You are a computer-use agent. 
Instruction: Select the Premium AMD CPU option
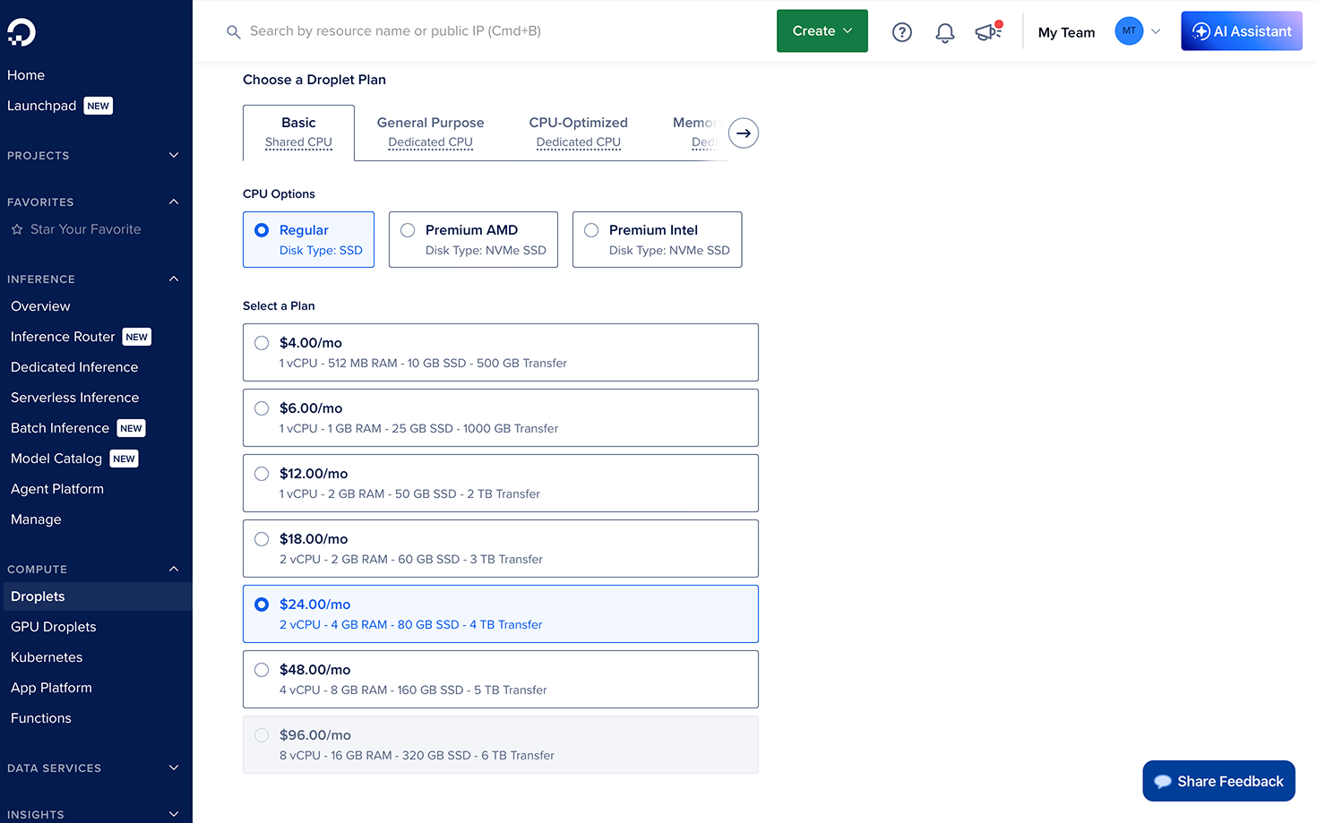click(473, 239)
